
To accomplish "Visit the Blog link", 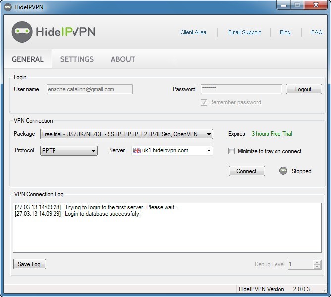I will point(285,32).
